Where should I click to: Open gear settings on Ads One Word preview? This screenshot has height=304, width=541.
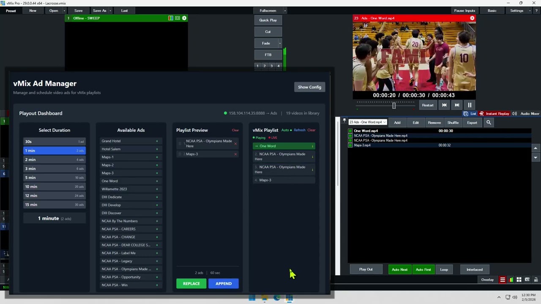472,18
